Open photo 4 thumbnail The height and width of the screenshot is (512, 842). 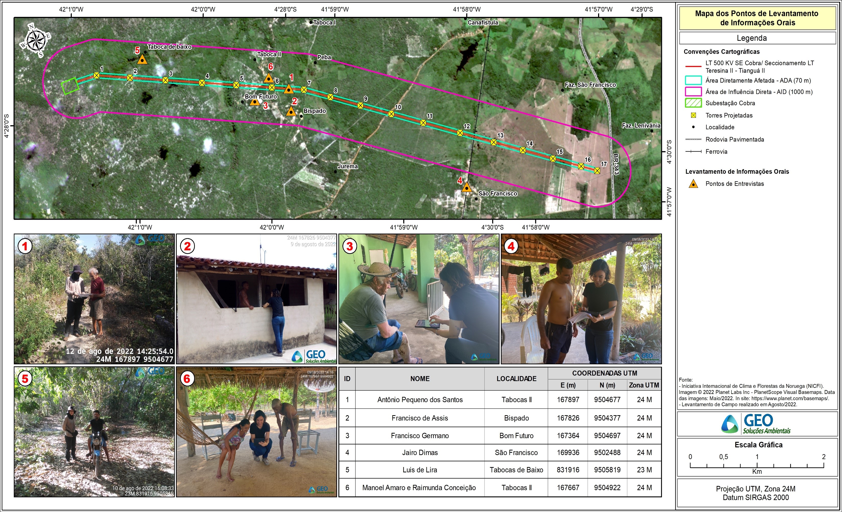[581, 299]
